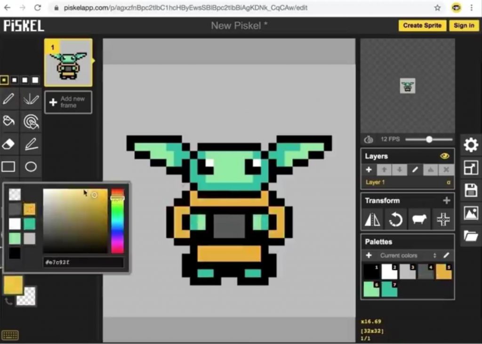Merge layer with the layer below

431,170
